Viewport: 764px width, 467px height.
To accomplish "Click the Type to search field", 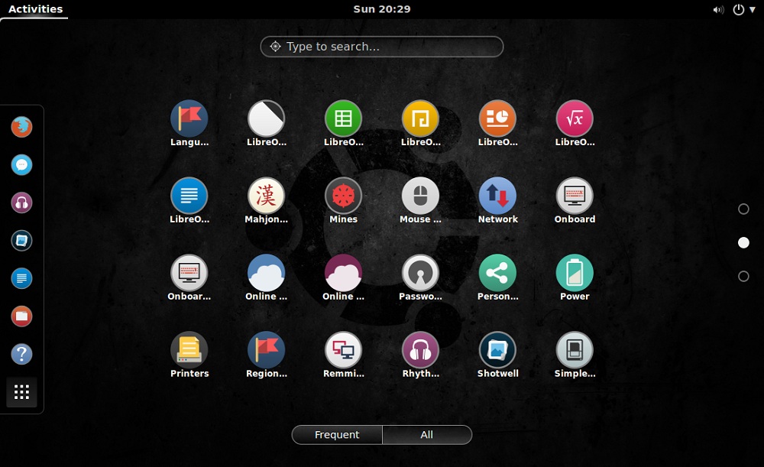I will click(x=381, y=47).
